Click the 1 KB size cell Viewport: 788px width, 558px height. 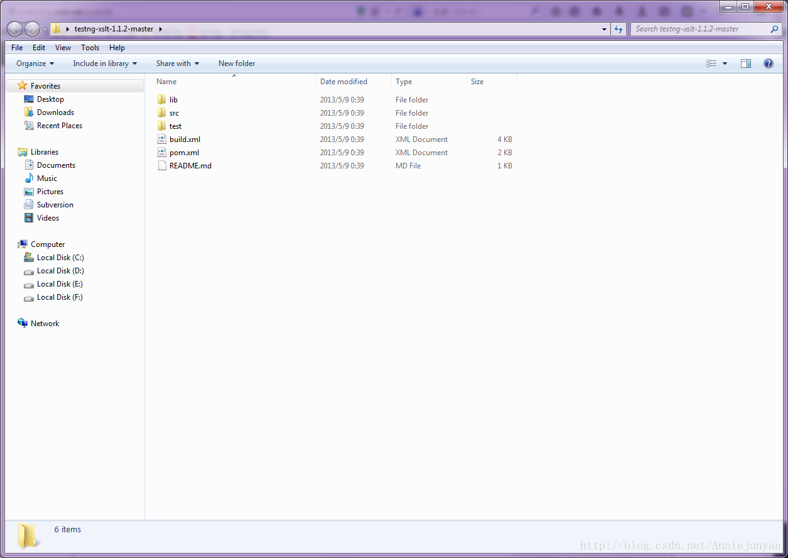point(505,166)
